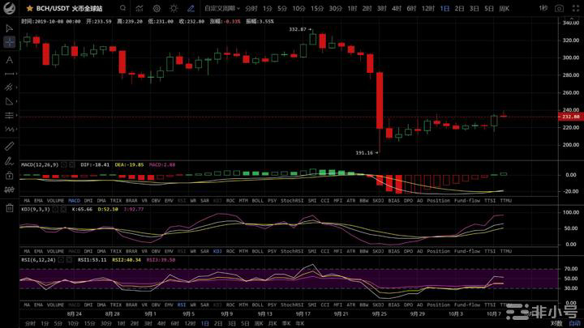Select the freehand brush drawing tool
This screenshot has height=328, width=584.
(x=9, y=161)
